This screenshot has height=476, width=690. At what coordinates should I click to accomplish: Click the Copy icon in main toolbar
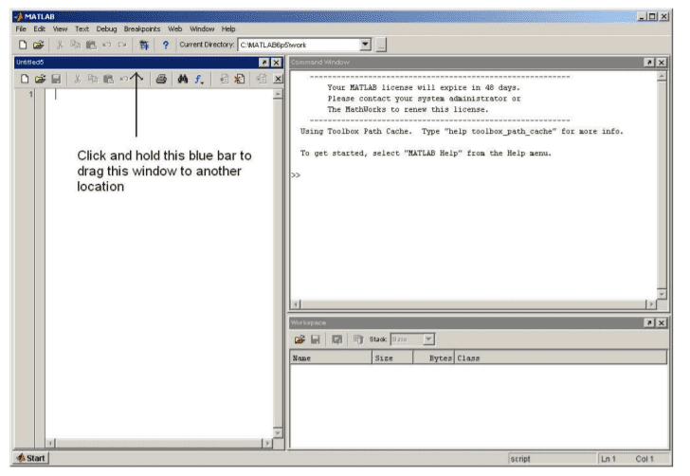(x=75, y=45)
